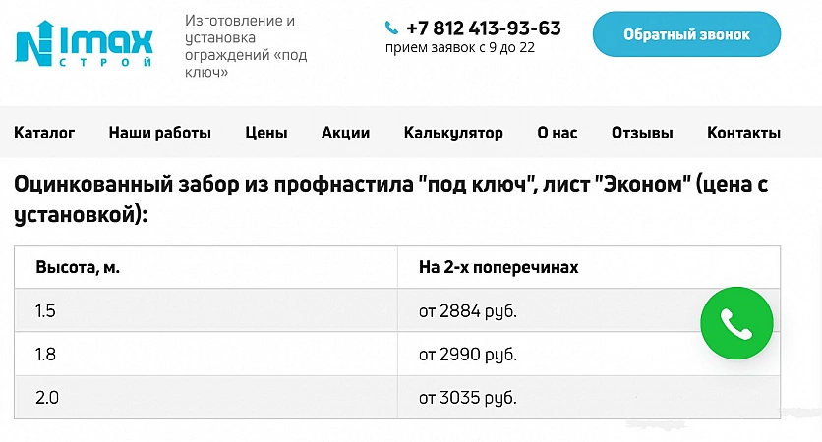Image resolution: width=822 pixels, height=442 pixels.
Task: Go to Наши работы section
Action: [160, 133]
